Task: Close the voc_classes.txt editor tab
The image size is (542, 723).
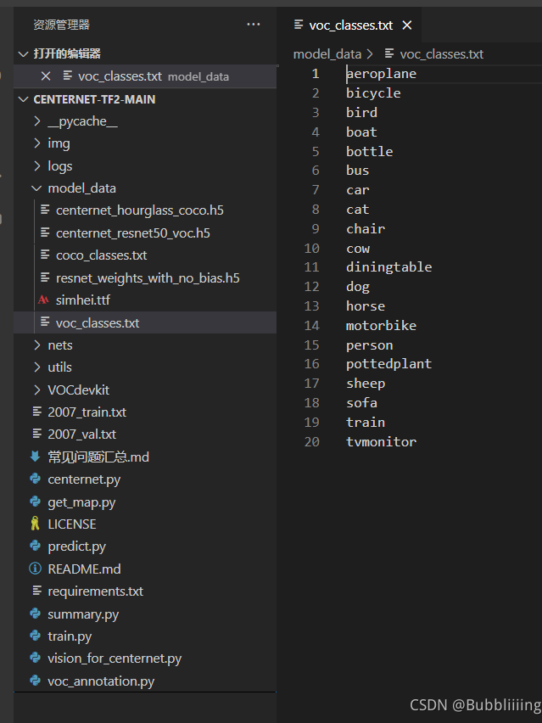Action: point(407,25)
